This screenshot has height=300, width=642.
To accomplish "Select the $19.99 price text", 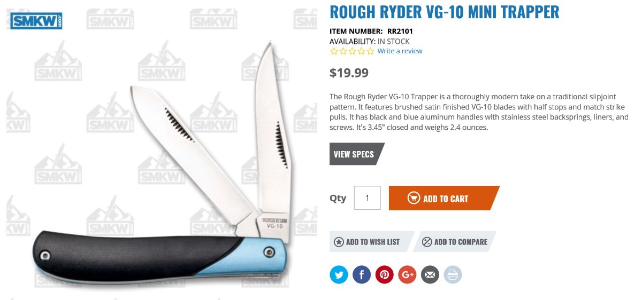I will [x=349, y=73].
